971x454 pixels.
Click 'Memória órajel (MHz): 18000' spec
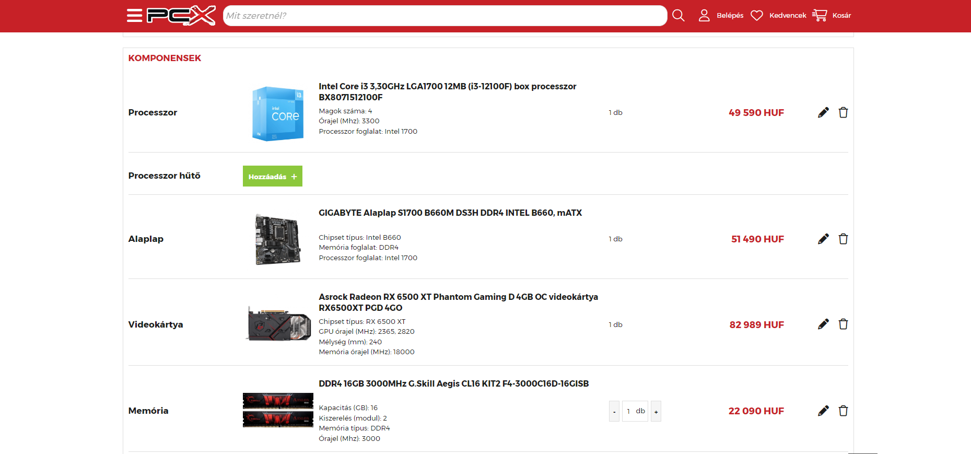pyautogui.click(x=367, y=352)
